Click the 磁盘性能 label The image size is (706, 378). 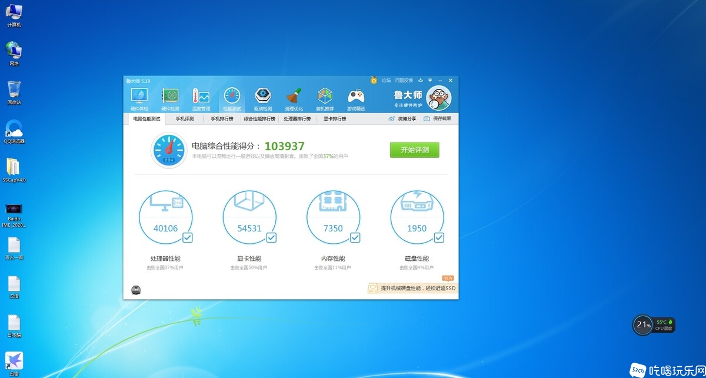click(417, 258)
